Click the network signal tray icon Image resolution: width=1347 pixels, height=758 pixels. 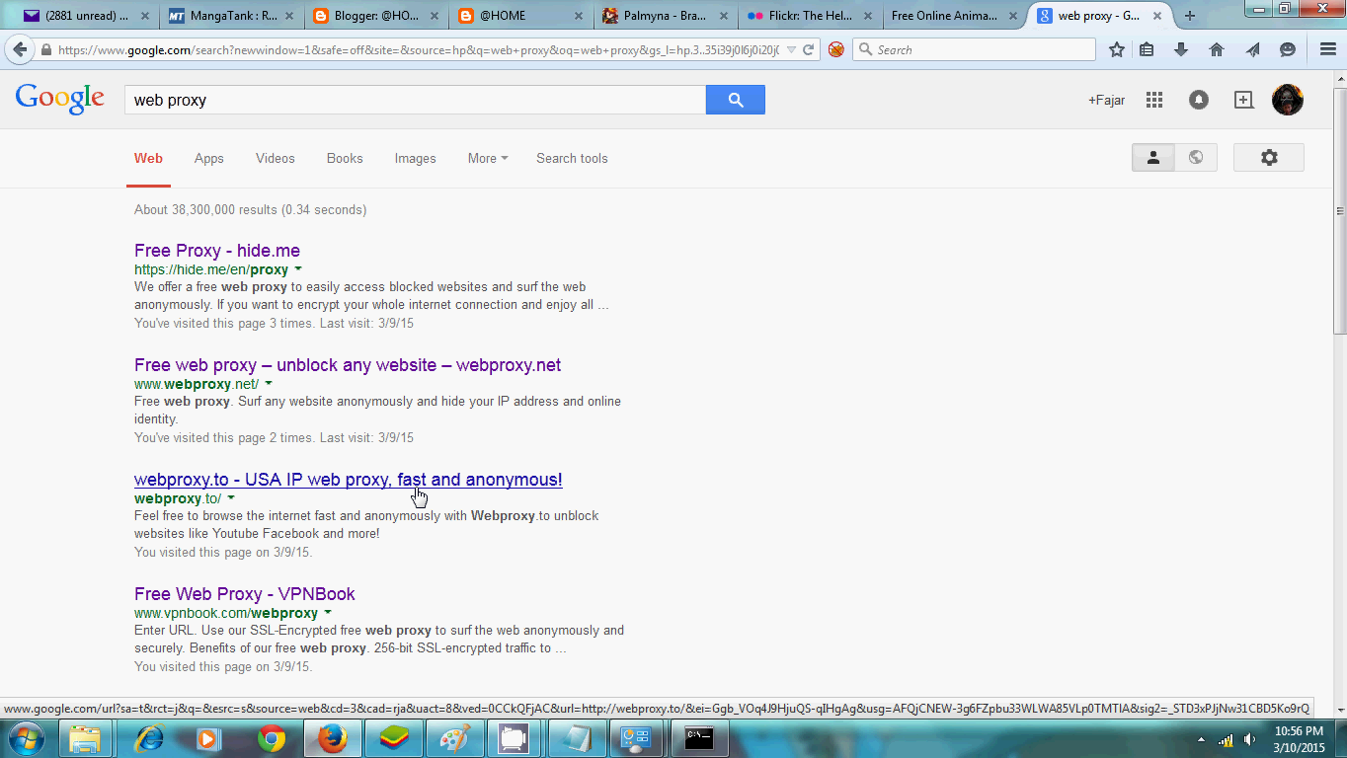coord(1226,739)
